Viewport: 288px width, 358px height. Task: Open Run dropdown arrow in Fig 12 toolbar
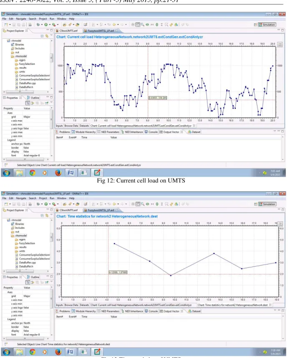(x=50, y=25)
